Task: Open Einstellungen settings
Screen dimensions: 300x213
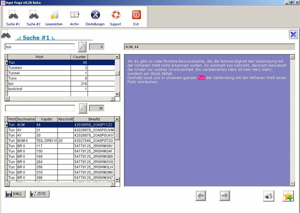Action: 95,18
